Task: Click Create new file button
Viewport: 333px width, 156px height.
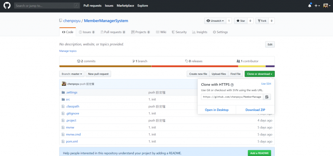Action: (198, 74)
